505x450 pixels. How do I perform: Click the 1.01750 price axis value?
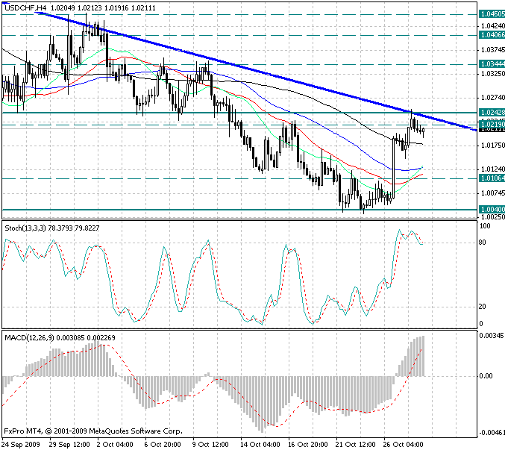coord(493,146)
